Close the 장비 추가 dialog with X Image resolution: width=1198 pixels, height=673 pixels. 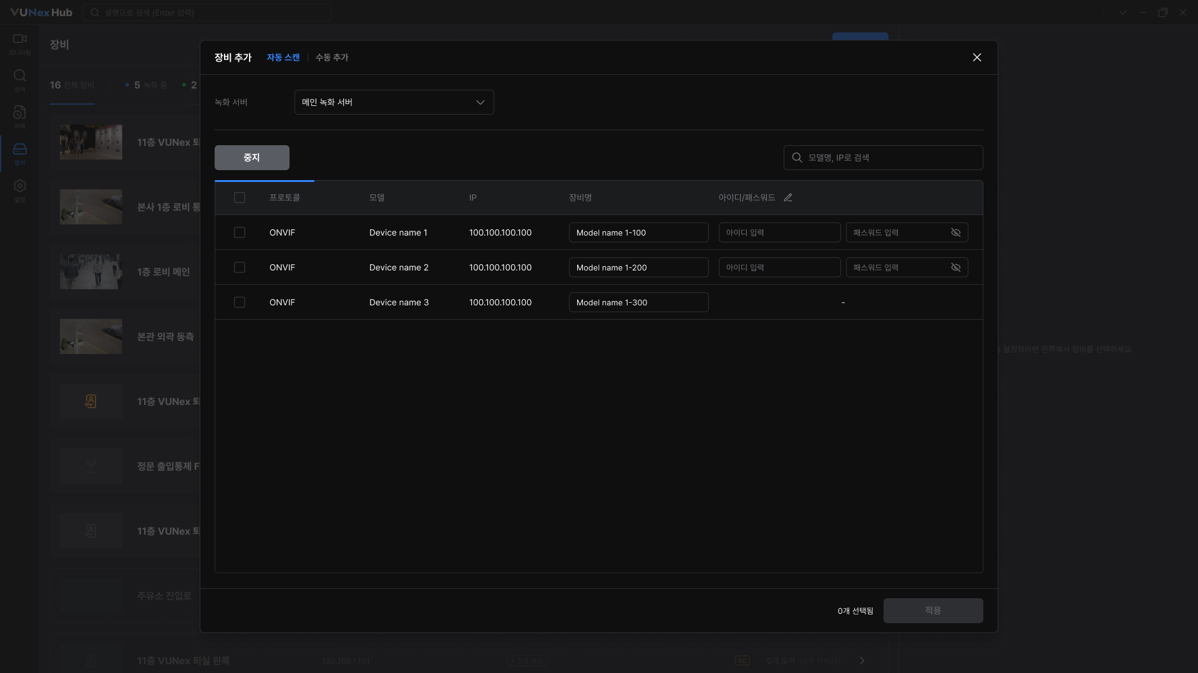977,57
